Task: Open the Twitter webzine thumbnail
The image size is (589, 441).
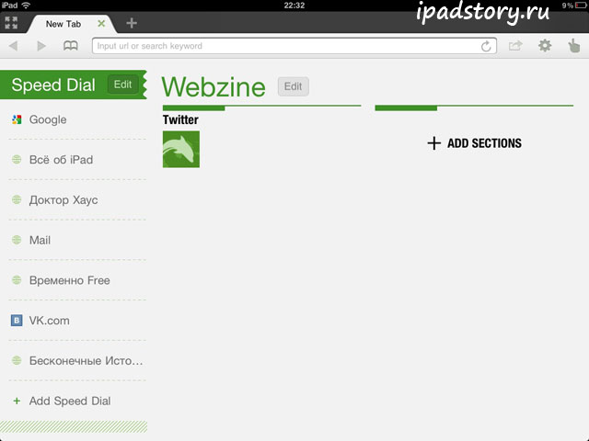Action: [x=181, y=149]
